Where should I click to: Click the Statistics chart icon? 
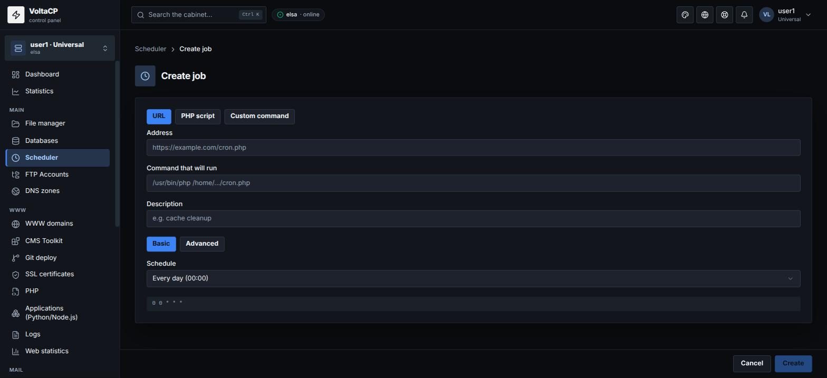(x=16, y=91)
